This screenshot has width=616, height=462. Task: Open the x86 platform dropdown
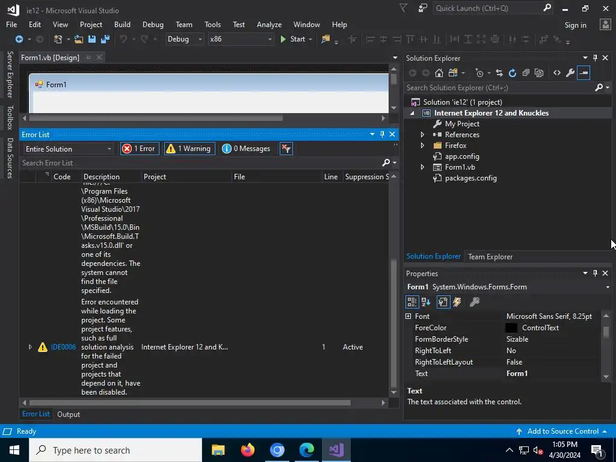(241, 39)
